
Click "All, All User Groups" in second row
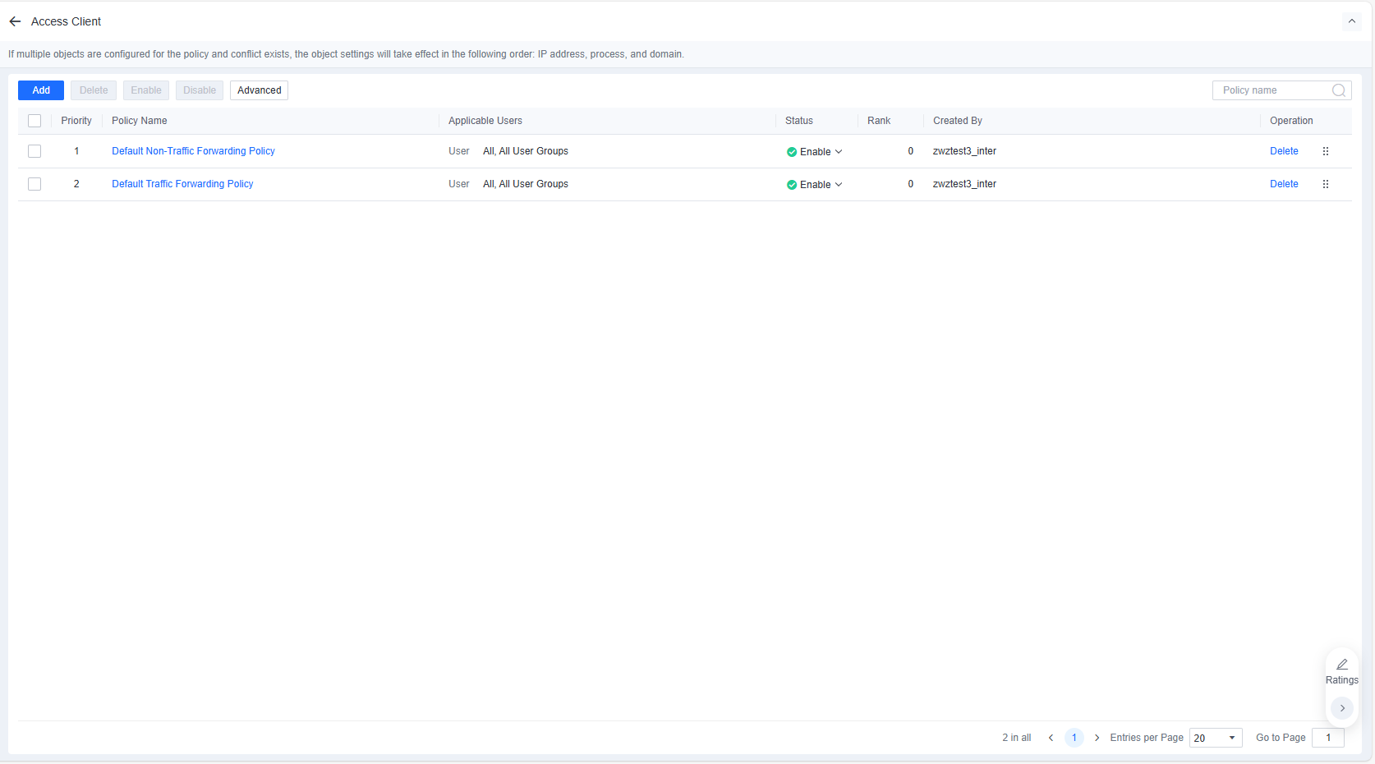click(526, 184)
